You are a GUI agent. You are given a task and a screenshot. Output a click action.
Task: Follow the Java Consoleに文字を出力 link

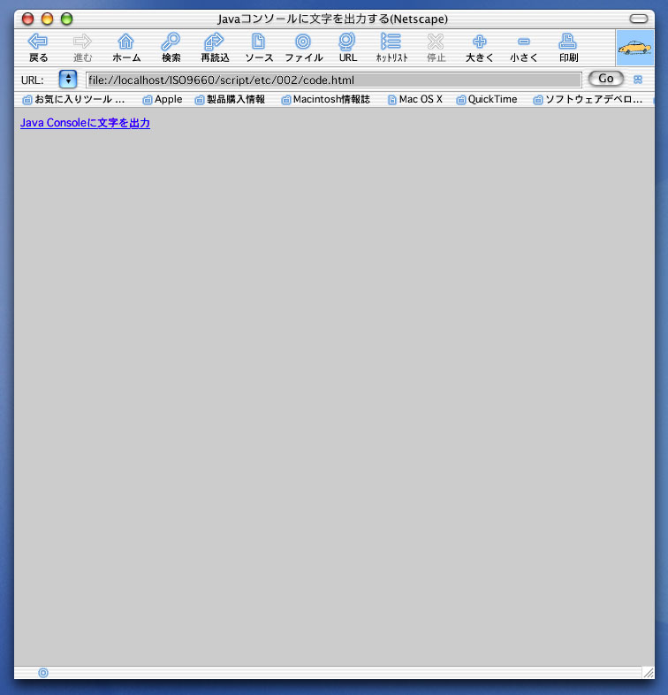click(85, 123)
